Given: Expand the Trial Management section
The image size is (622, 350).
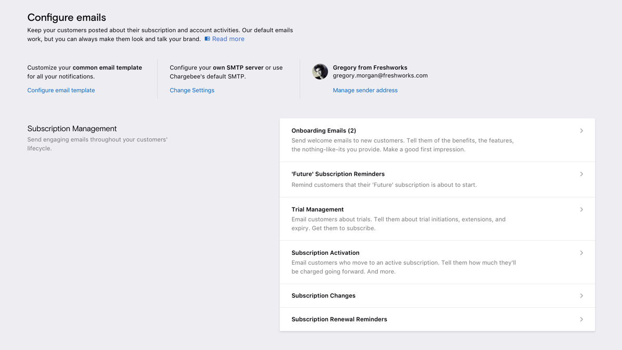Looking at the screenshot, I should click(x=318, y=209).
